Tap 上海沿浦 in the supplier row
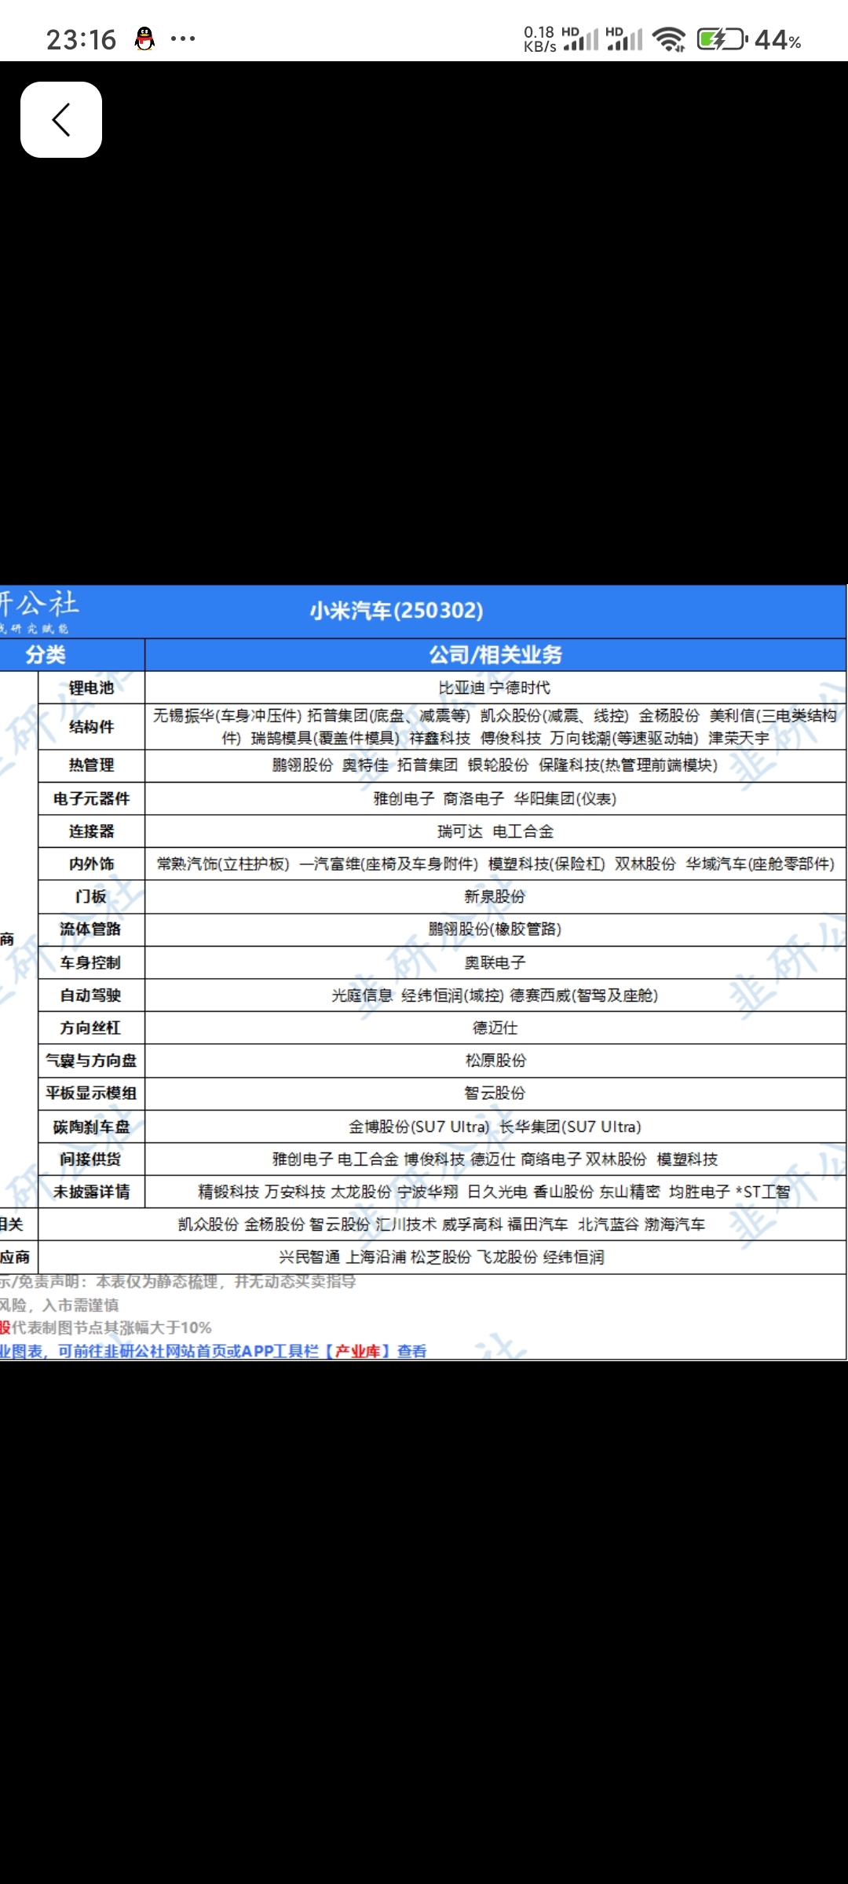The width and height of the screenshot is (848, 1884). coord(377,1258)
